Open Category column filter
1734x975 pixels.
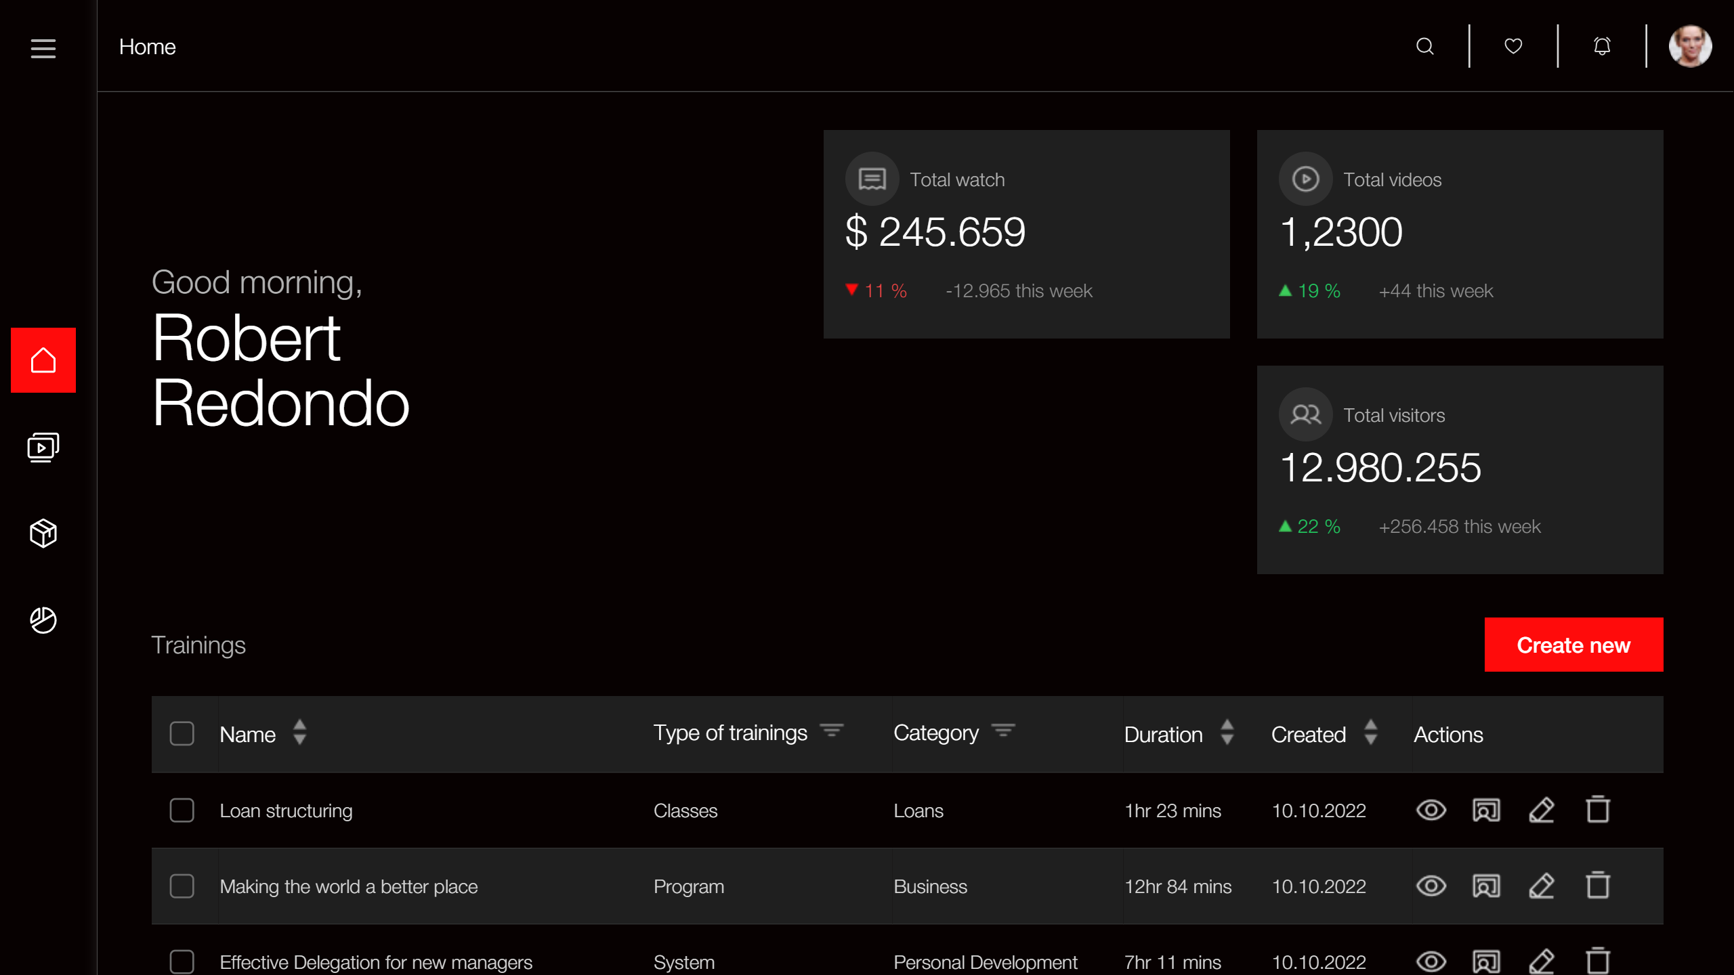(x=1003, y=731)
